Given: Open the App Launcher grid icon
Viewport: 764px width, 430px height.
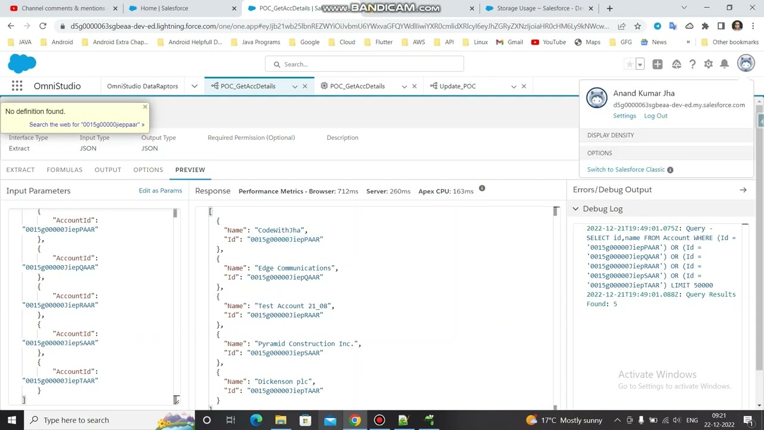Looking at the screenshot, I should [17, 86].
